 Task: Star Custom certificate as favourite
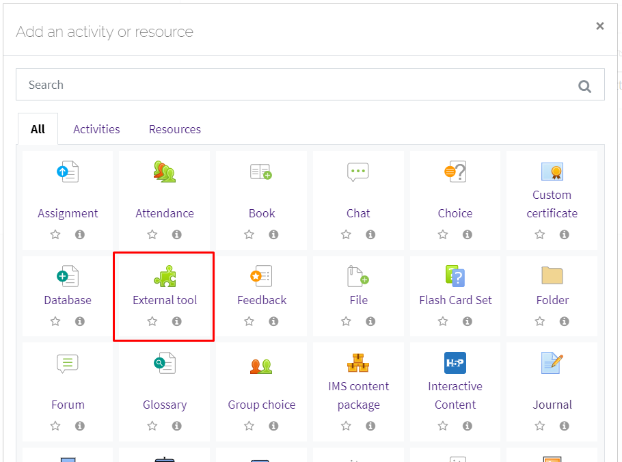pos(539,234)
